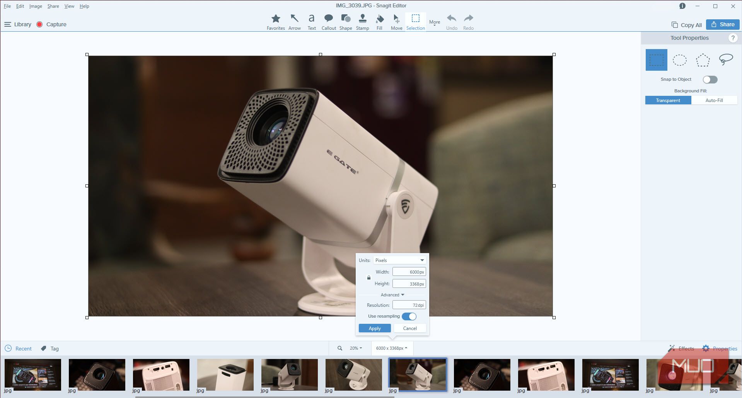Viewport: 742px width, 398px height.
Task: Click the Redo arrow
Action: (468, 22)
